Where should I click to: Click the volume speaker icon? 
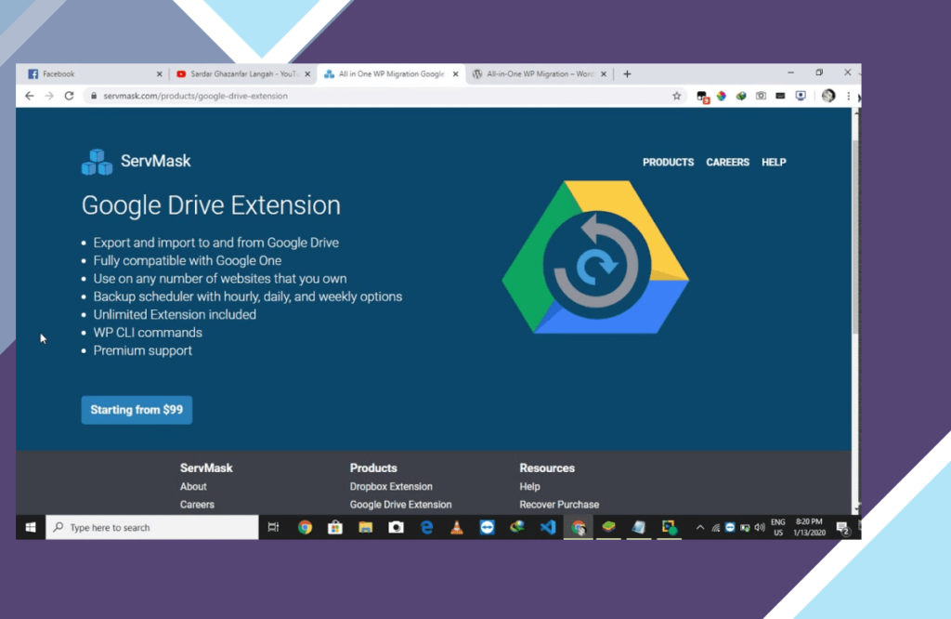click(760, 527)
